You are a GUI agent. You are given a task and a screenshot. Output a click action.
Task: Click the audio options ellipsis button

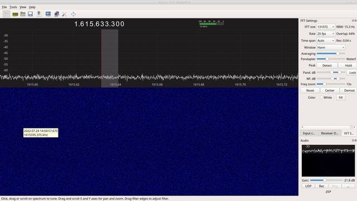coord(348,186)
